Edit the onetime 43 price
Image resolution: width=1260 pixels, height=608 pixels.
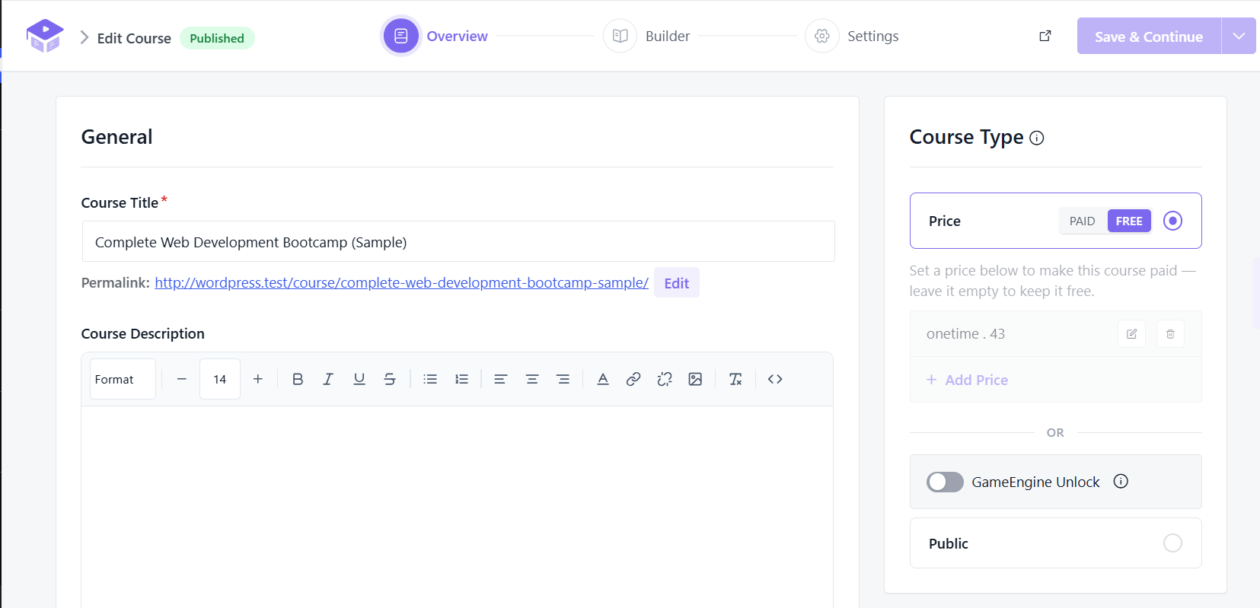point(1132,334)
